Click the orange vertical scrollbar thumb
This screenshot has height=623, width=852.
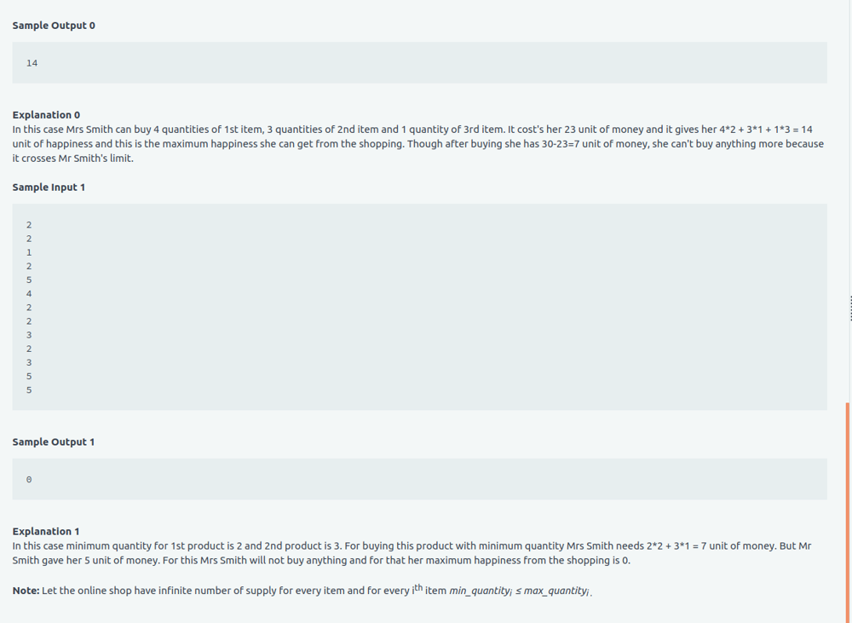848,513
